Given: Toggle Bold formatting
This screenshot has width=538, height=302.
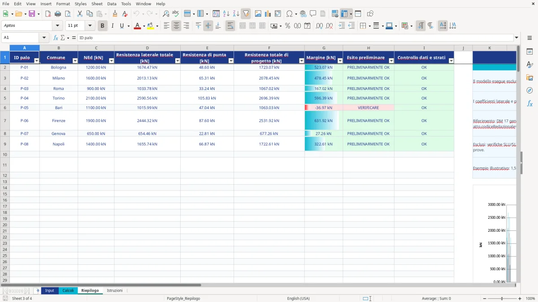Looking at the screenshot, I should click(103, 26).
